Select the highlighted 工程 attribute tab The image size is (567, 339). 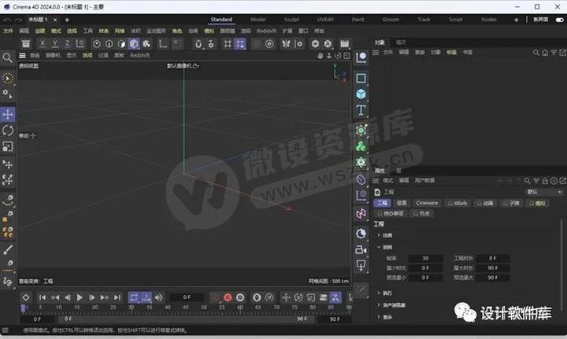pos(382,203)
